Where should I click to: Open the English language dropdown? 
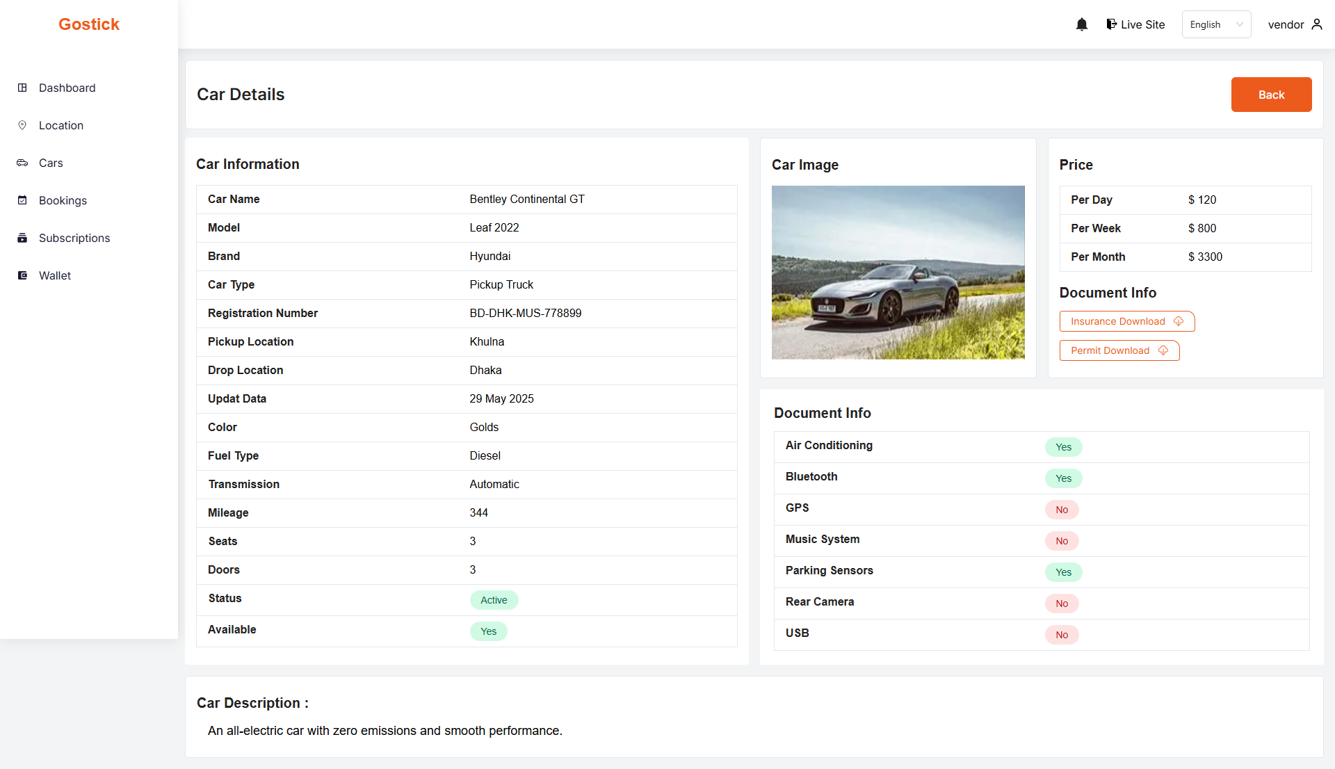point(1215,24)
